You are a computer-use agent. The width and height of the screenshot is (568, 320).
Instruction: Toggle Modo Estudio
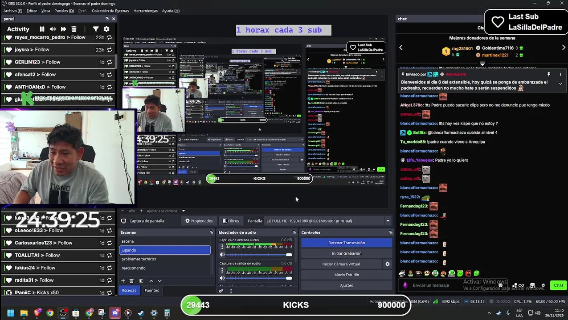(347, 275)
